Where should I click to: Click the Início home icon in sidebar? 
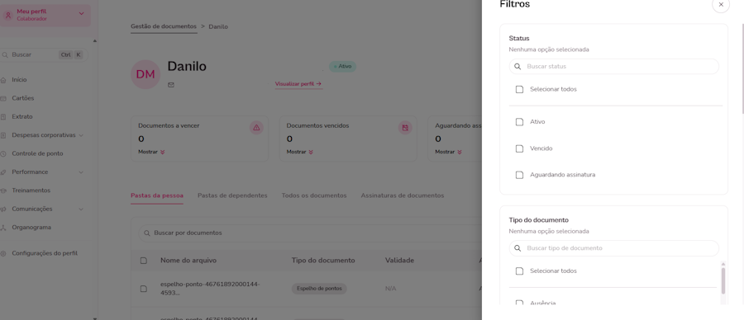(3, 80)
